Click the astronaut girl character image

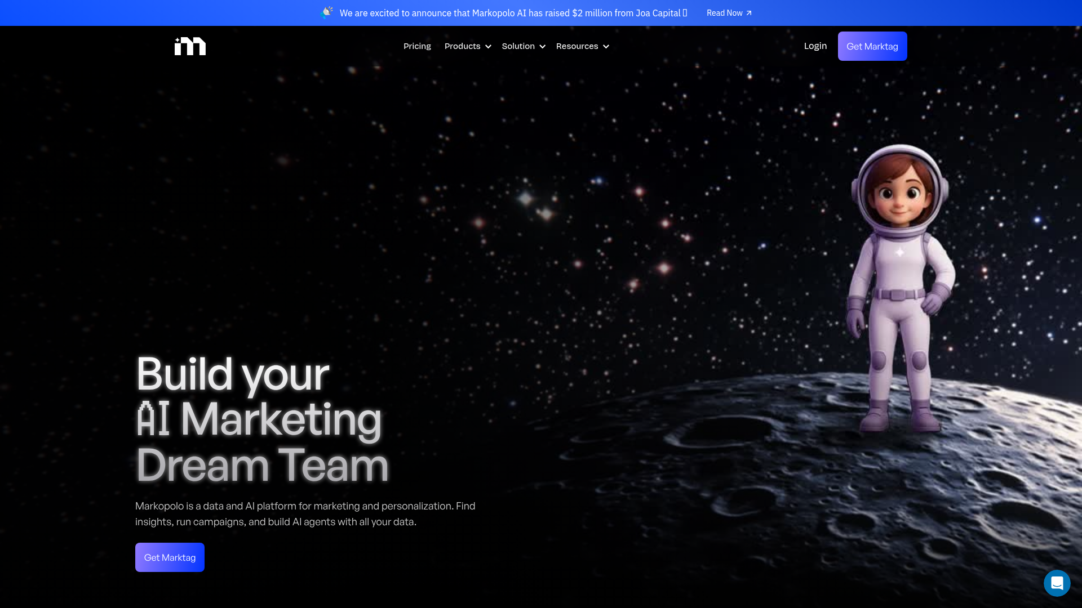tap(901, 288)
